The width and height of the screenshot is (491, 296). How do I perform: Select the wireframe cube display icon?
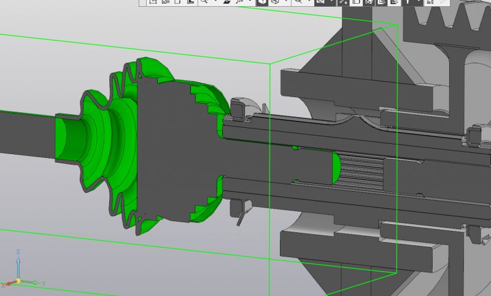pyautogui.click(x=275, y=2)
